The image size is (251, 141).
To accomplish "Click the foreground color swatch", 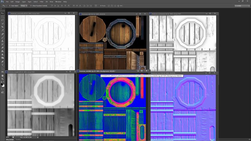I will point(2,85).
